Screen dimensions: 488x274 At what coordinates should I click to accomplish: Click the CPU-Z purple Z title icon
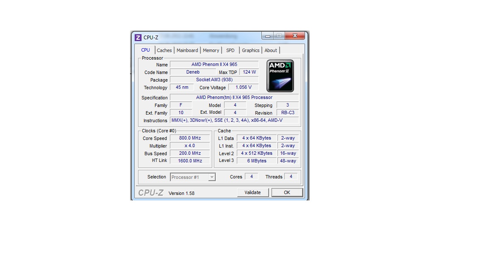[138, 38]
